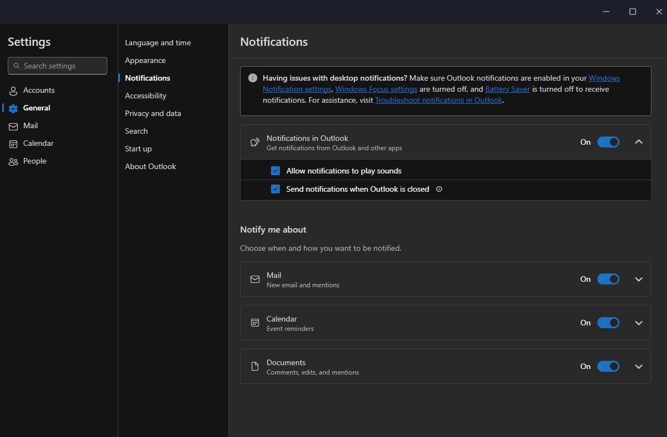Turn off Notifications in Outlook toggle
667x437 pixels.
pyautogui.click(x=608, y=142)
